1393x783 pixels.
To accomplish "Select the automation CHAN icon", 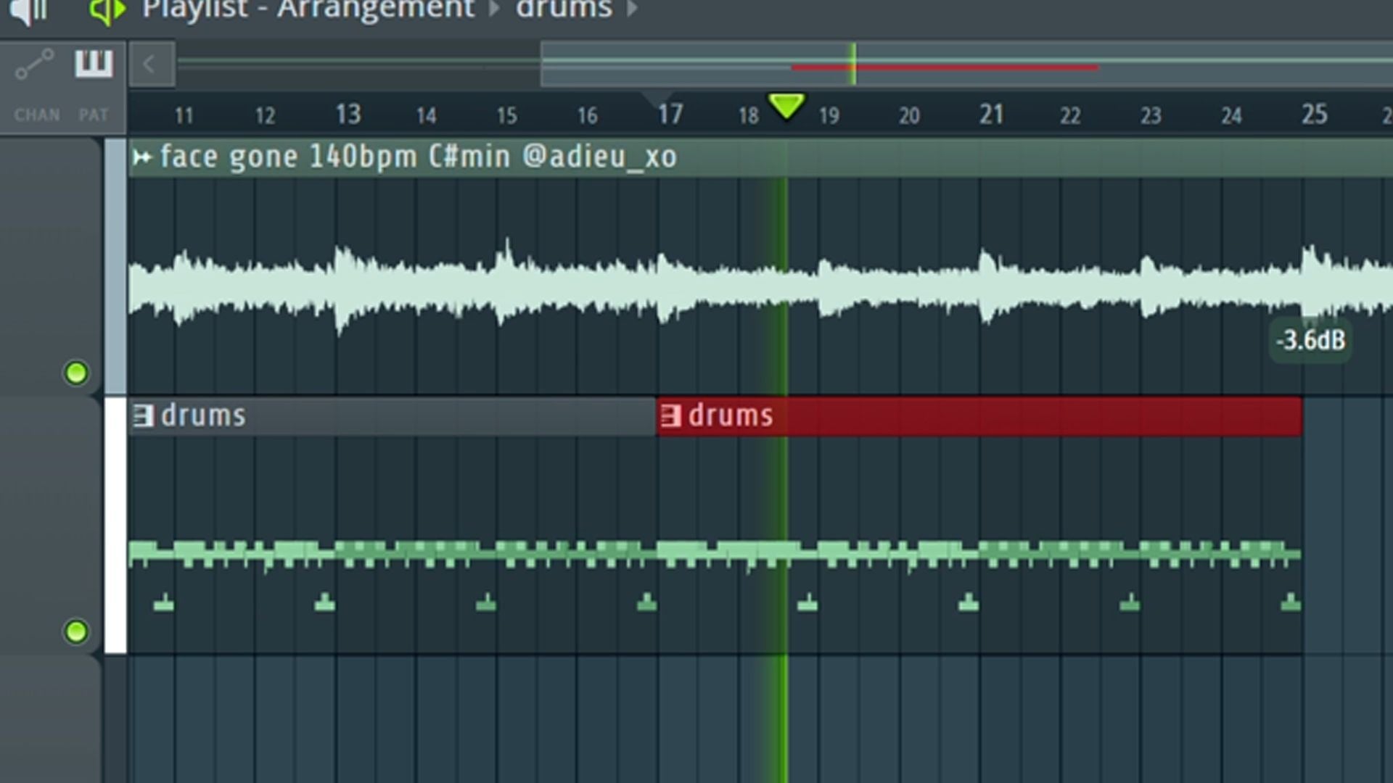I will 34,65.
